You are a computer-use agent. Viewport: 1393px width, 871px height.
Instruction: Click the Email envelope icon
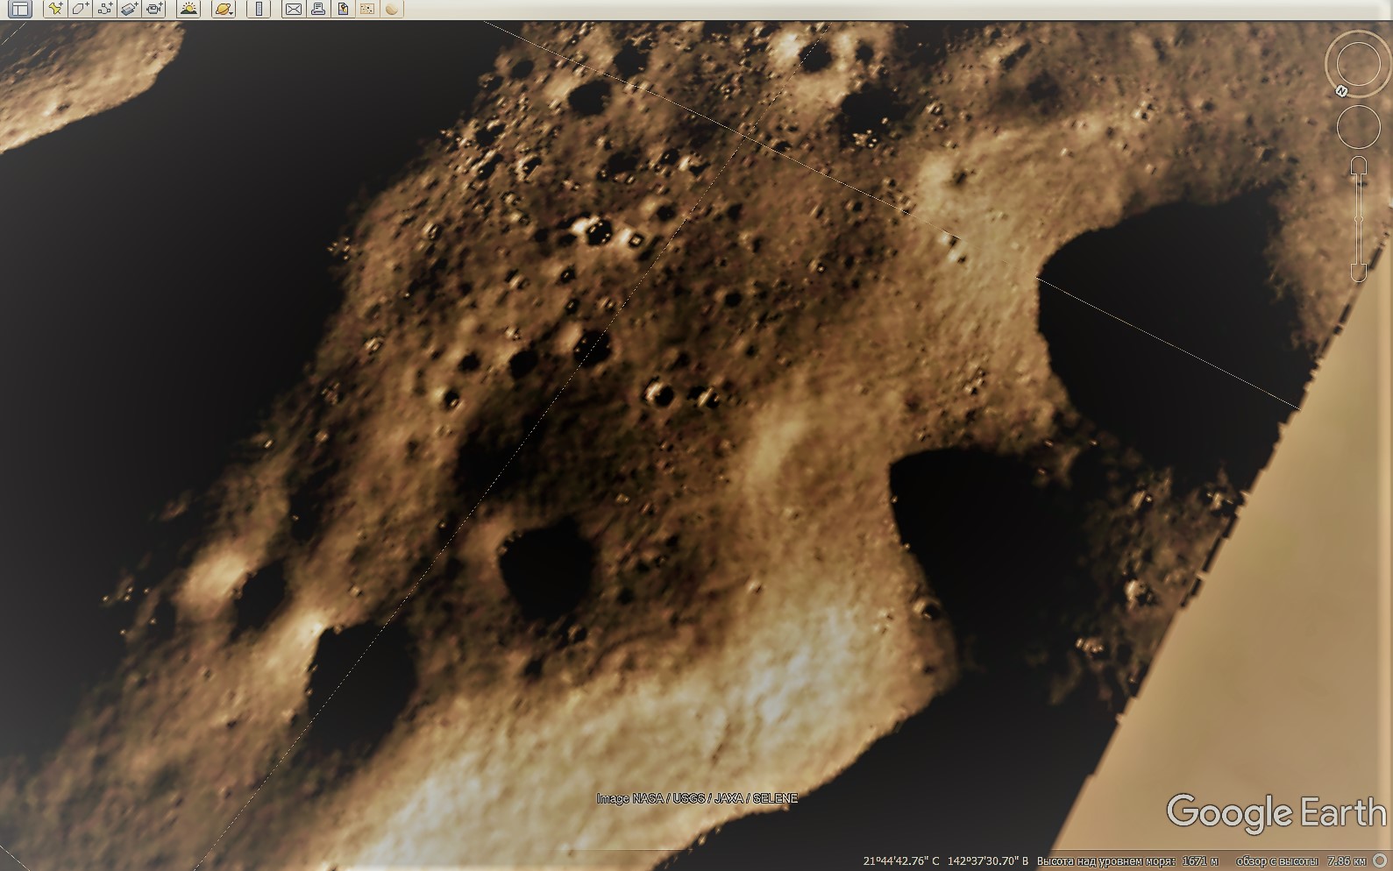coord(294,10)
